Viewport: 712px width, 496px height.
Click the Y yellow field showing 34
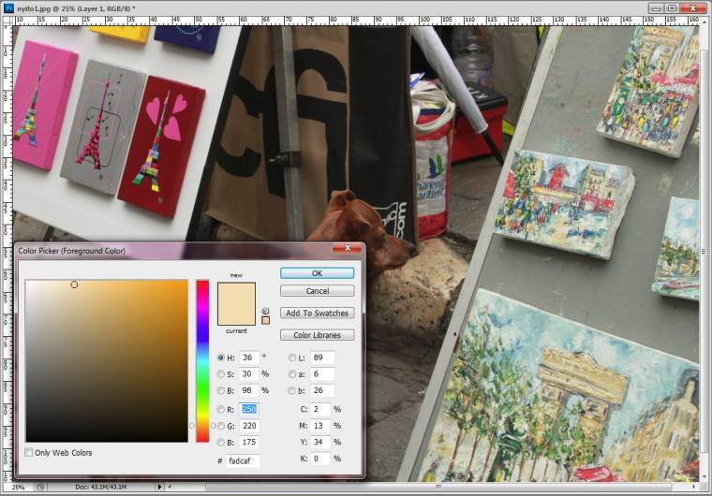pyautogui.click(x=320, y=442)
